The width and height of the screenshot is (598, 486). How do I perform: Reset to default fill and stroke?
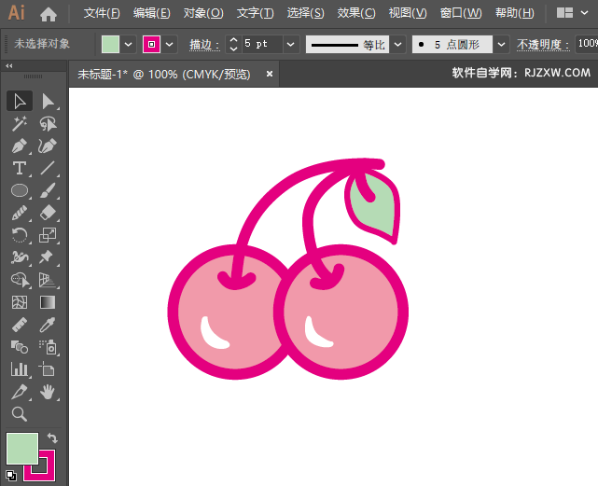(10, 475)
